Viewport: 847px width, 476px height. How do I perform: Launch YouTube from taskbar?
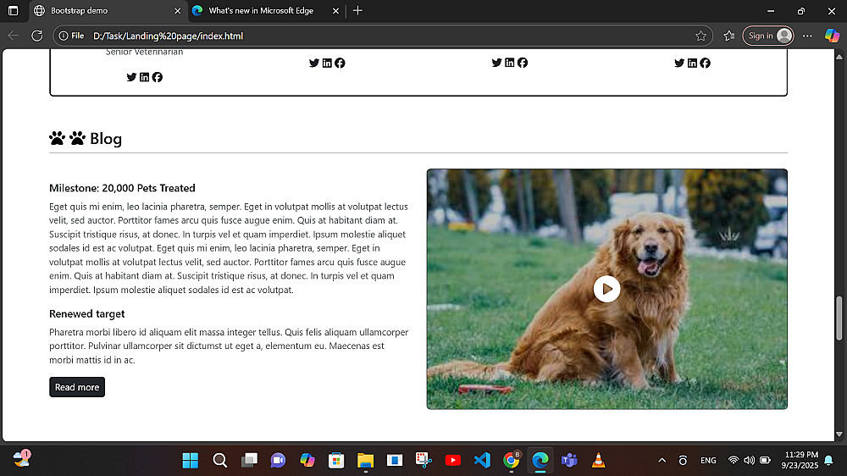(x=452, y=461)
